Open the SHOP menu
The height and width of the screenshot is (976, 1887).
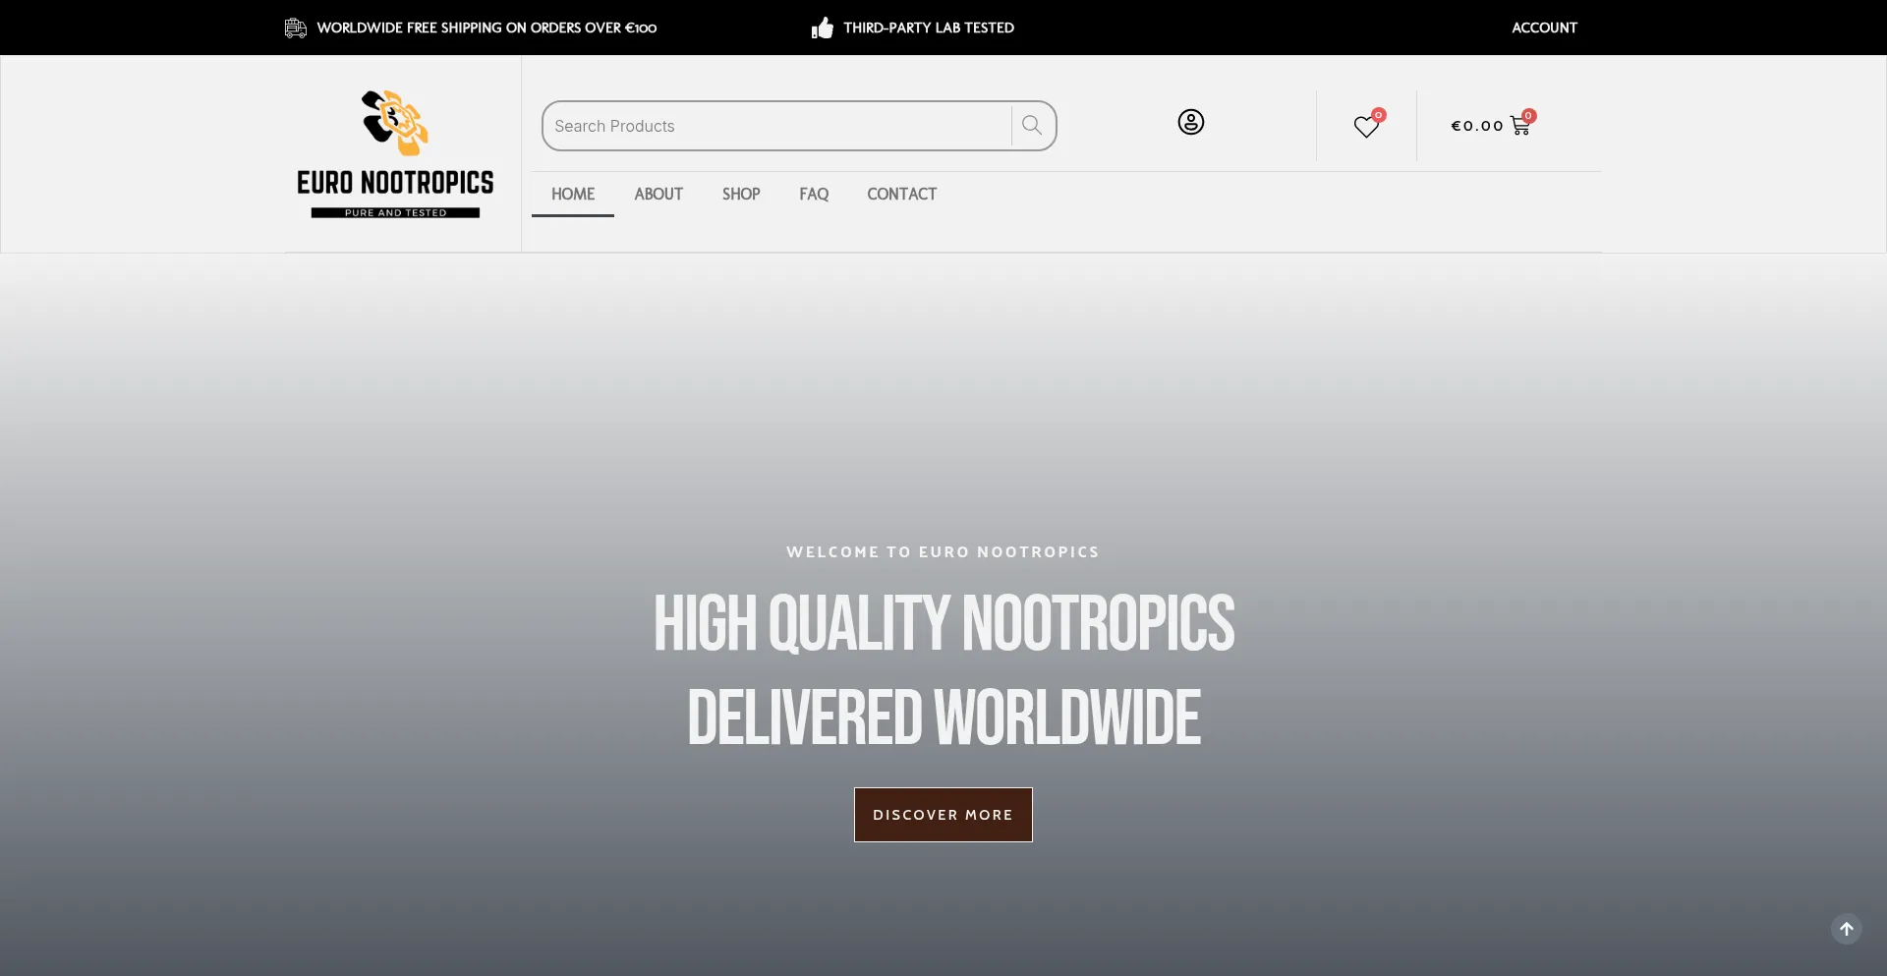click(x=741, y=195)
